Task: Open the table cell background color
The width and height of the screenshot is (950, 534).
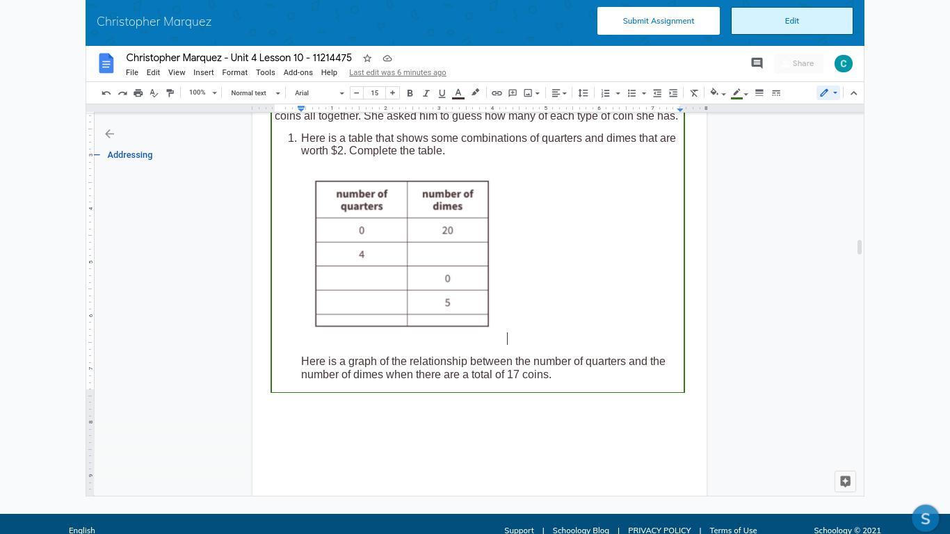Action: (x=718, y=93)
